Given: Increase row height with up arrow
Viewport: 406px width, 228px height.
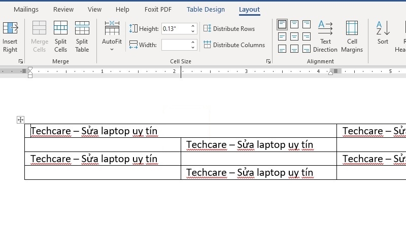Looking at the screenshot, I should (x=193, y=26).
